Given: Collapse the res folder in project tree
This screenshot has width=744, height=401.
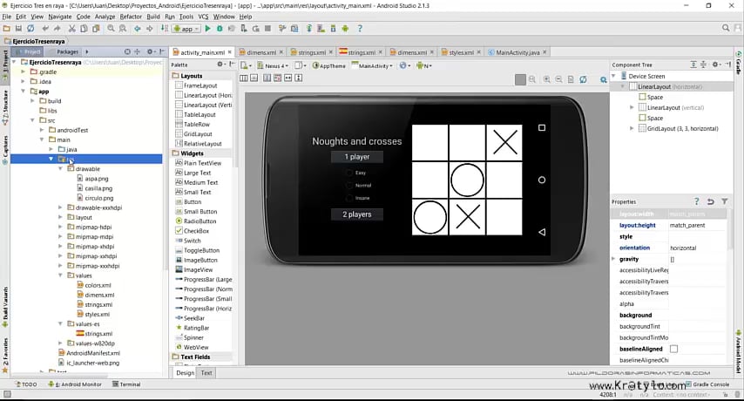Looking at the screenshot, I should coord(51,159).
